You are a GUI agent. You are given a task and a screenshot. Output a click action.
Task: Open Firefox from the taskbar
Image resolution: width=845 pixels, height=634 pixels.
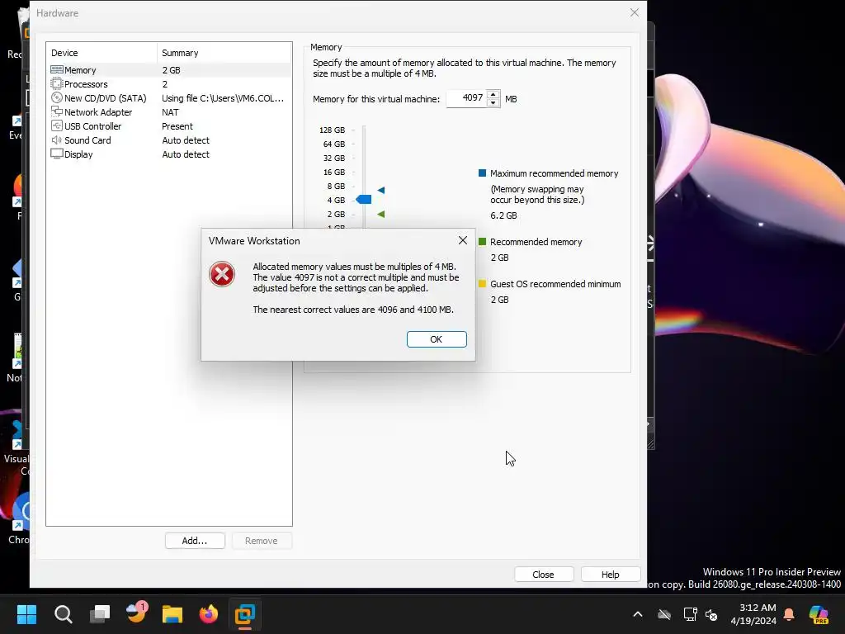(x=209, y=614)
